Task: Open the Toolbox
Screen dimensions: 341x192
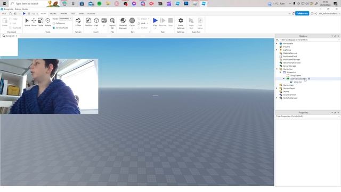Action: coord(88,22)
